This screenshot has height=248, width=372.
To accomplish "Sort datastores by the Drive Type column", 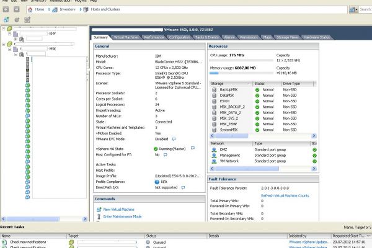I will [x=298, y=84].
